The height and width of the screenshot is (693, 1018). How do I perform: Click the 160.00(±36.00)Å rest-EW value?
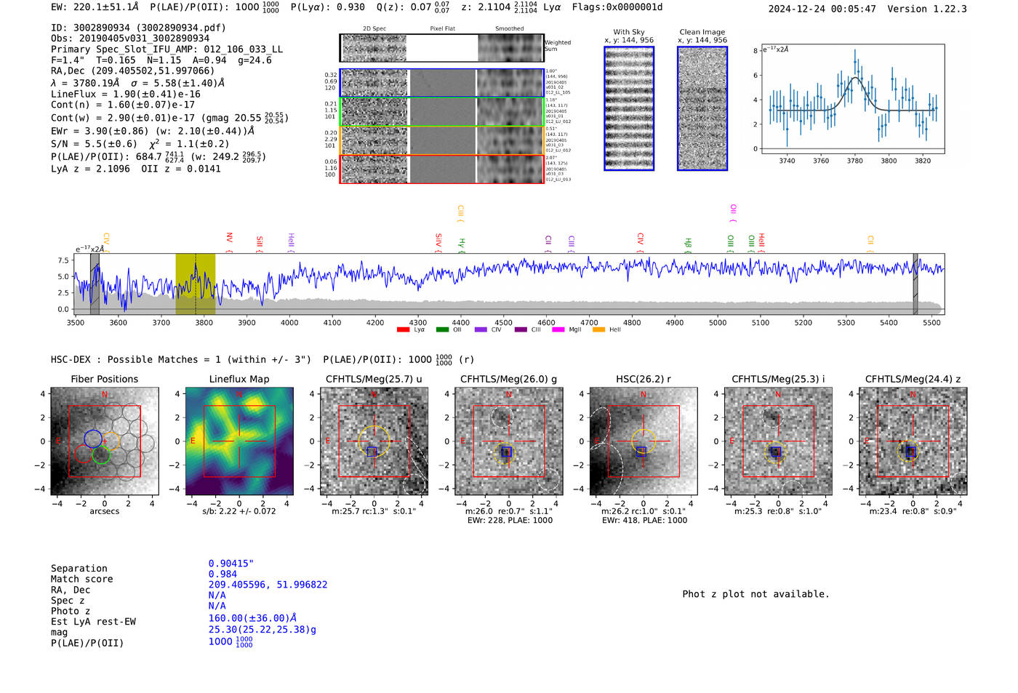[x=252, y=618]
